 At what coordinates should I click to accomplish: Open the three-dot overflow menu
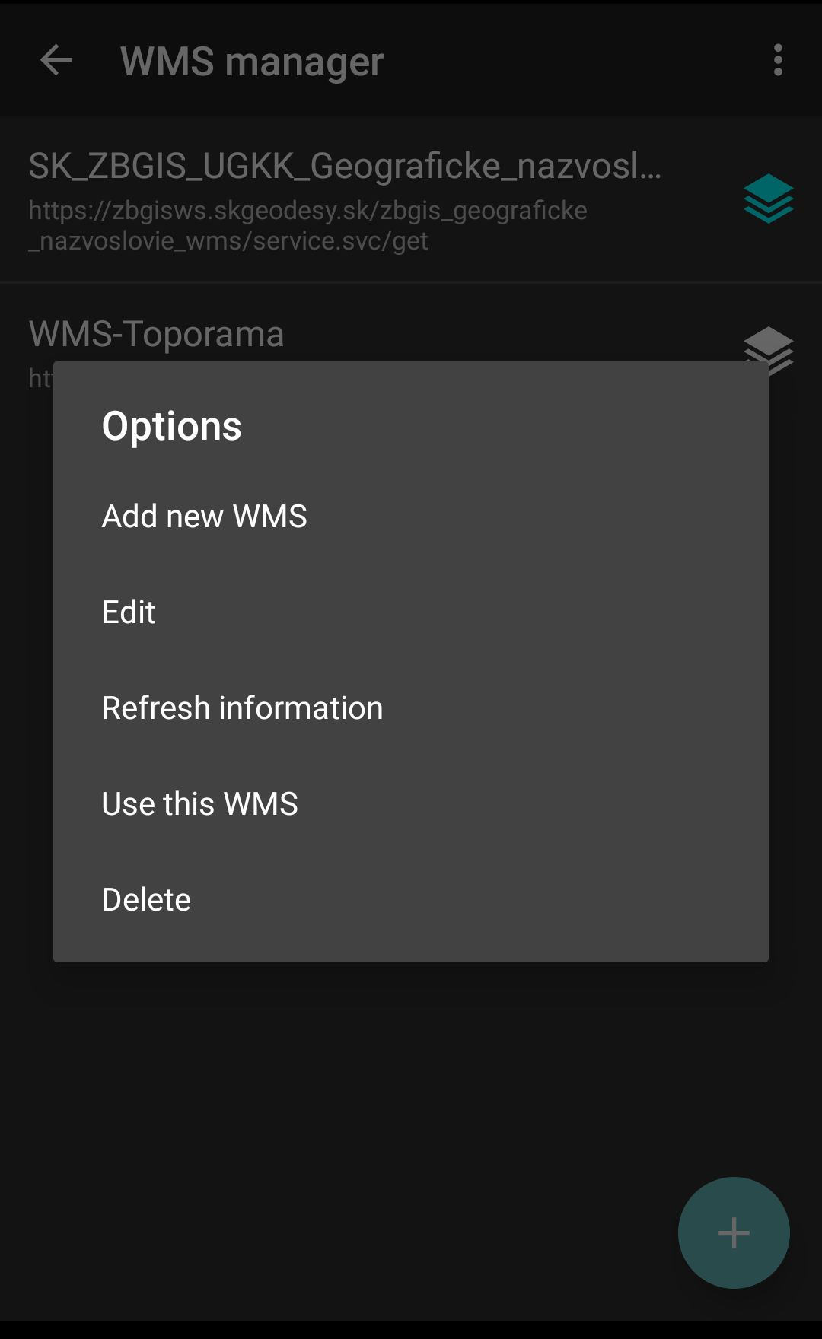[x=777, y=60]
